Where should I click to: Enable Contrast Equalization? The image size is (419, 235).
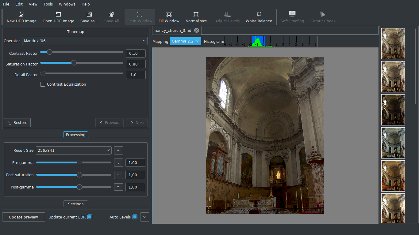pos(42,84)
